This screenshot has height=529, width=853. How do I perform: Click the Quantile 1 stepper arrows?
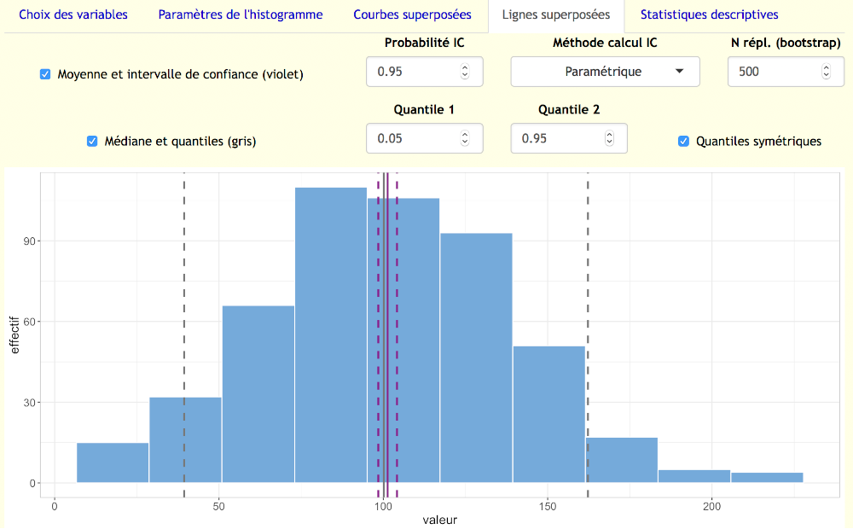(x=465, y=138)
